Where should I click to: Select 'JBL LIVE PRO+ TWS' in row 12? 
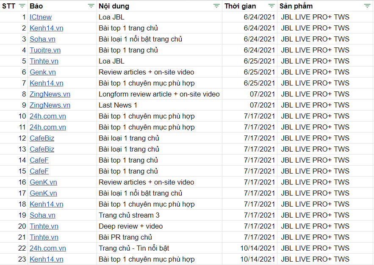tap(326, 138)
